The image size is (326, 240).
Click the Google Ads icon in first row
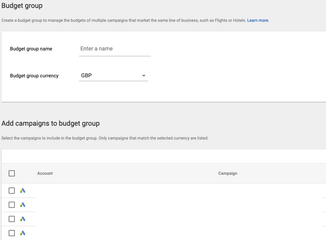[23, 191]
